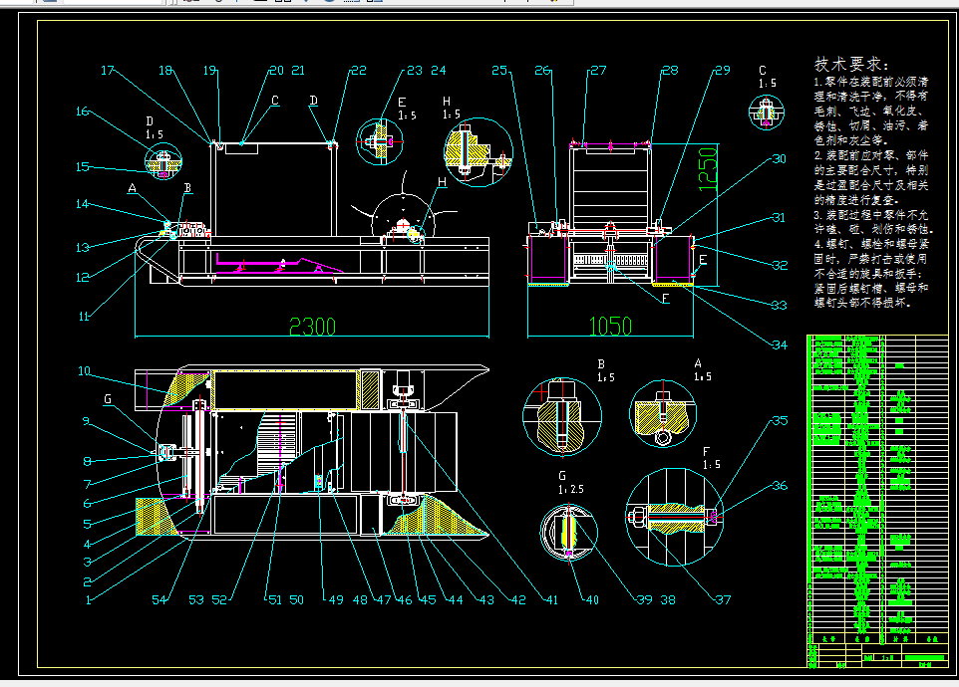Click part callout number 9

click(87, 421)
